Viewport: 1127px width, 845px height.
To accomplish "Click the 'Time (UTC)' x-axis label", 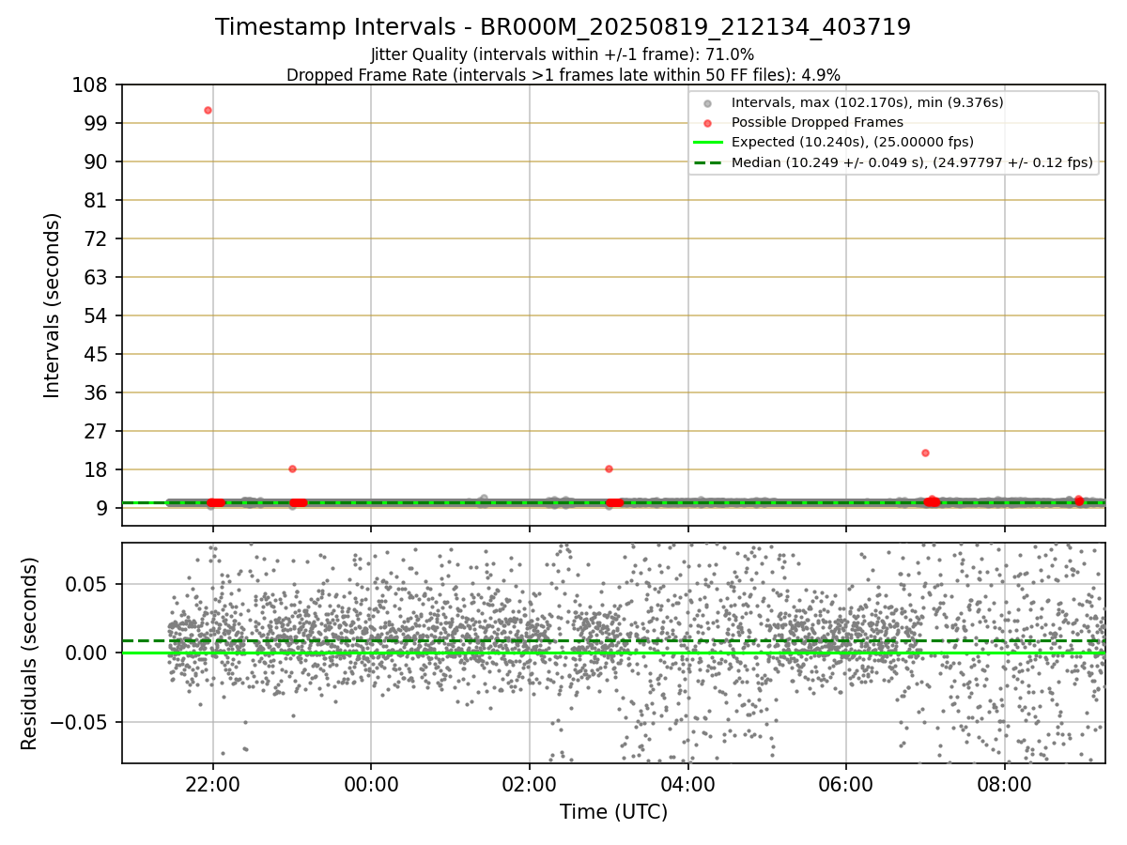I will pyautogui.click(x=613, y=812).
